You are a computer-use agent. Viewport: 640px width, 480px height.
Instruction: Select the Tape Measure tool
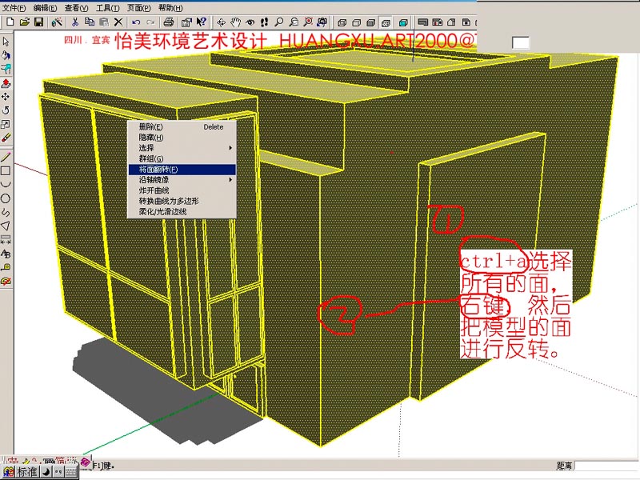click(6, 267)
